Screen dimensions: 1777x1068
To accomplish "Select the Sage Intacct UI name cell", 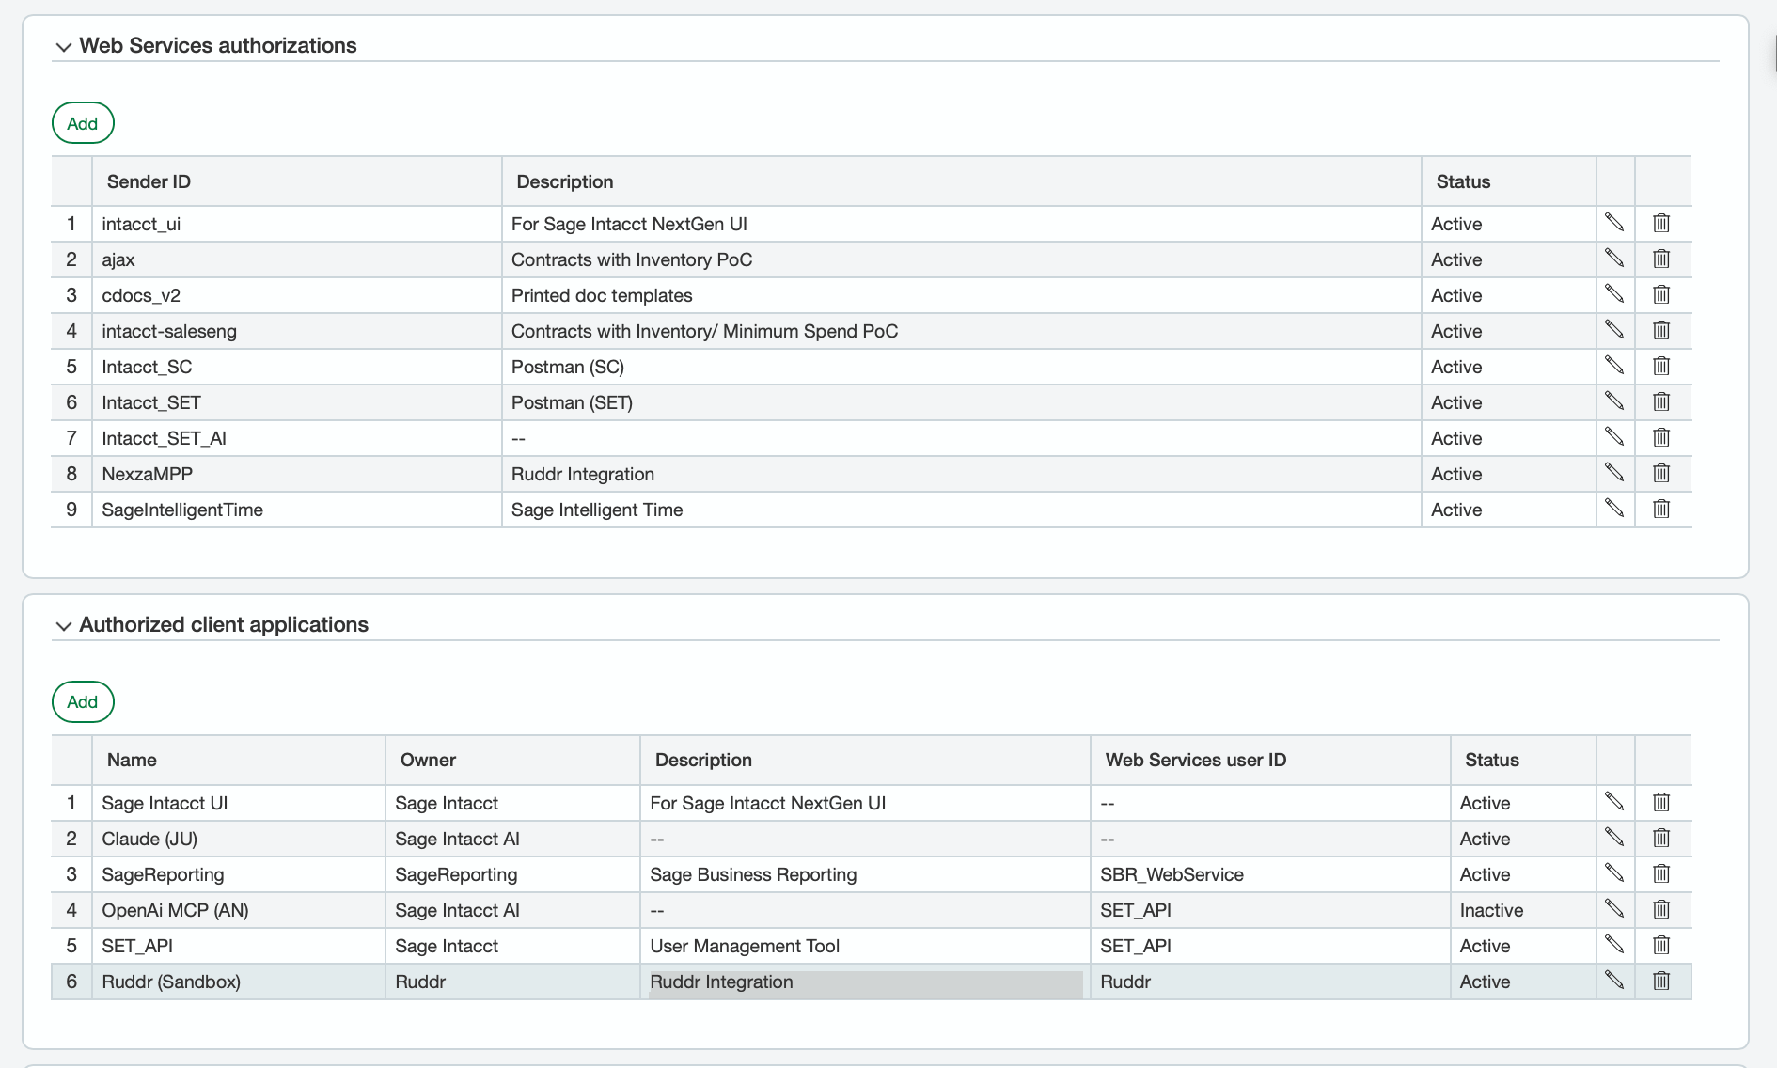I will click(x=239, y=803).
